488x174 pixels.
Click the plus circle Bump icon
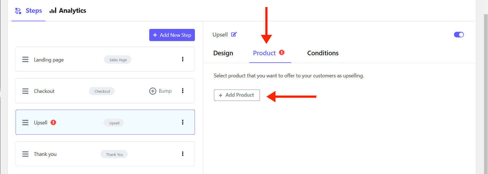click(x=153, y=91)
